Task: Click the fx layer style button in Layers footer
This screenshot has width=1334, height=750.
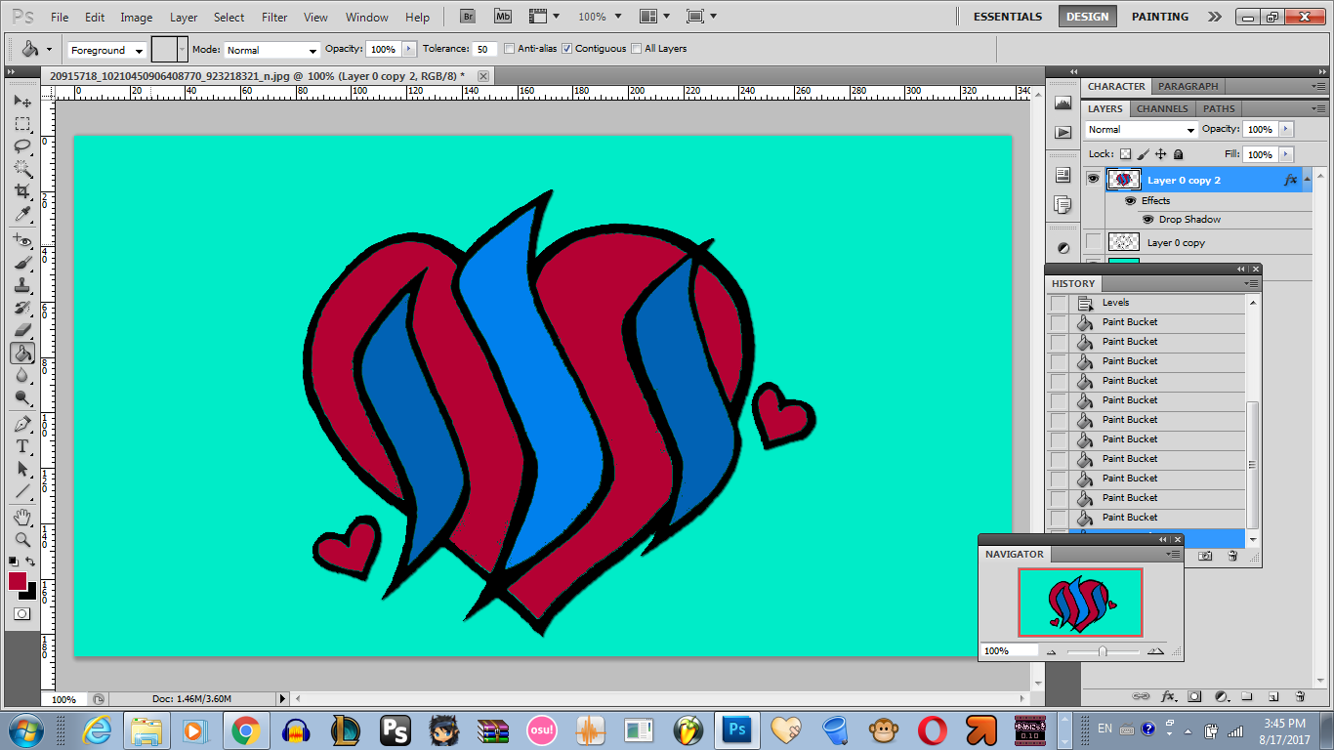Action: pyautogui.click(x=1167, y=696)
